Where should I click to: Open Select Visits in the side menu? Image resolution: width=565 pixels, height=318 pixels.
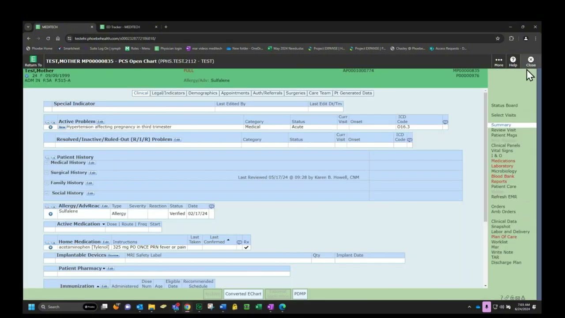[x=504, y=115]
